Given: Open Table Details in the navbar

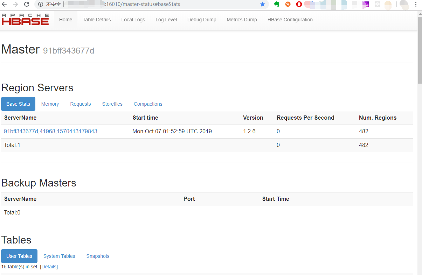Looking at the screenshot, I should point(97,20).
